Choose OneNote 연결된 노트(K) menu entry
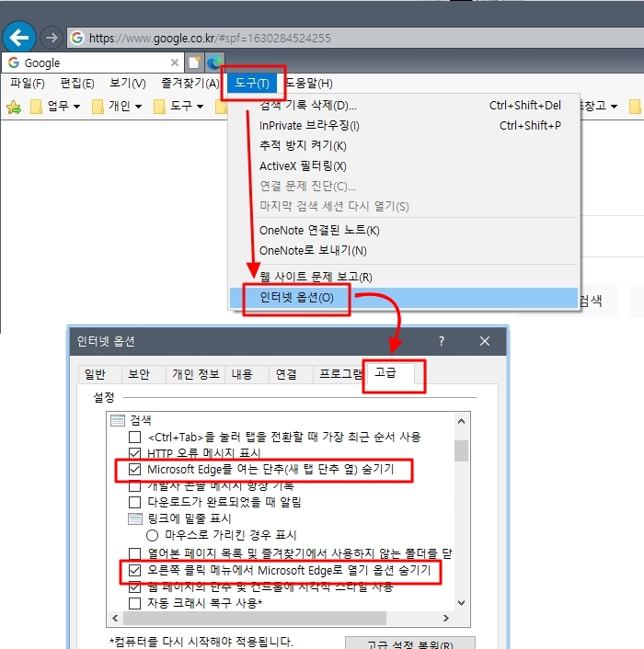This screenshot has height=649, width=644. click(404, 230)
